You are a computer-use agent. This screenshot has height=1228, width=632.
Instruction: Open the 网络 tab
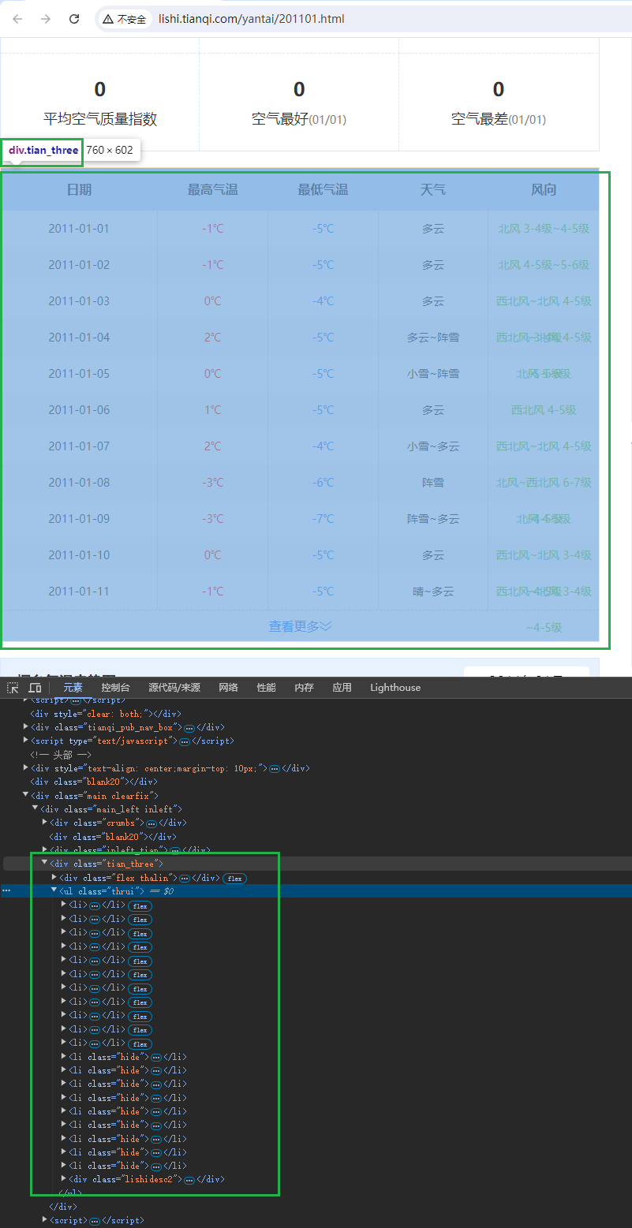click(228, 688)
